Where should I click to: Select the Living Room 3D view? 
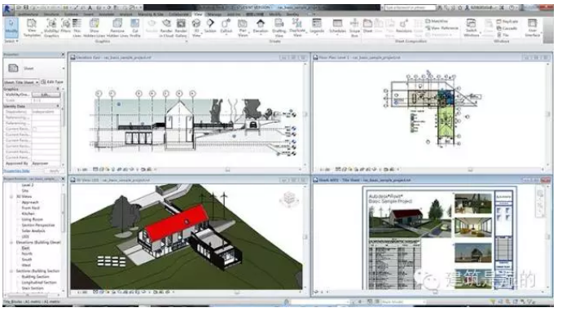(33, 219)
